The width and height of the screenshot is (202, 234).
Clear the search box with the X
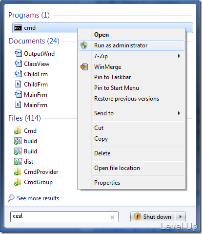[112, 217]
